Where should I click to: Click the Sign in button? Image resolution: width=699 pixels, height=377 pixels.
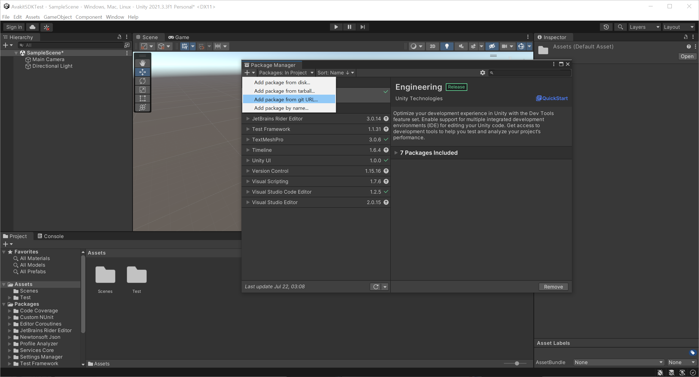14,27
